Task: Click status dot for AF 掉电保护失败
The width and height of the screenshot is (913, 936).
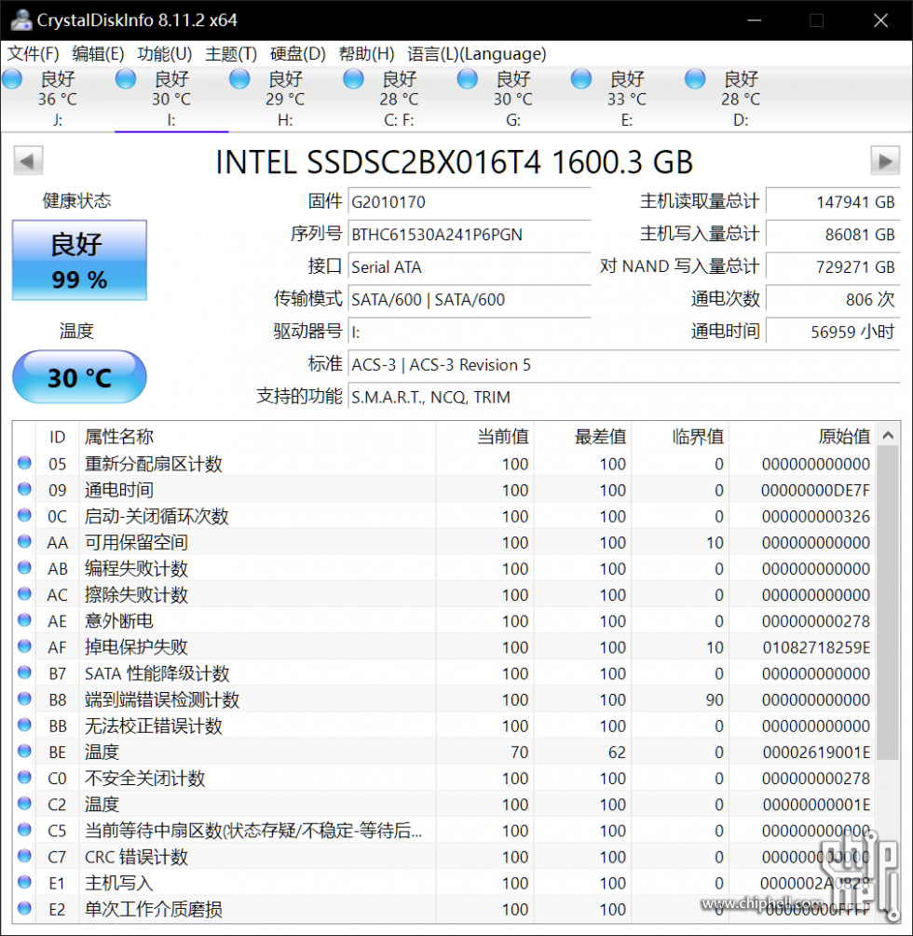Action: [24, 646]
